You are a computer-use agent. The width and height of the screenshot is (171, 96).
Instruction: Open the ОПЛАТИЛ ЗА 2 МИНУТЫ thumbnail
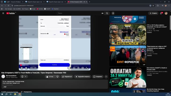pyautogui.click(x=128, y=77)
